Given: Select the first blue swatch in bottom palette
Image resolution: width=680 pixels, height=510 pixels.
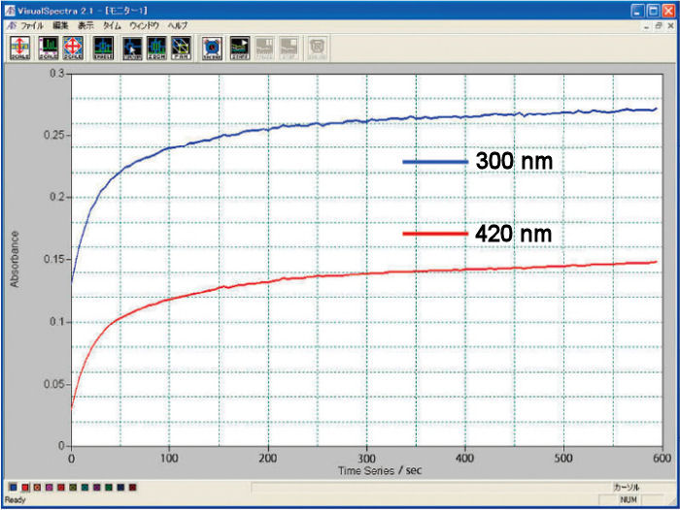Looking at the screenshot, I should [12, 488].
